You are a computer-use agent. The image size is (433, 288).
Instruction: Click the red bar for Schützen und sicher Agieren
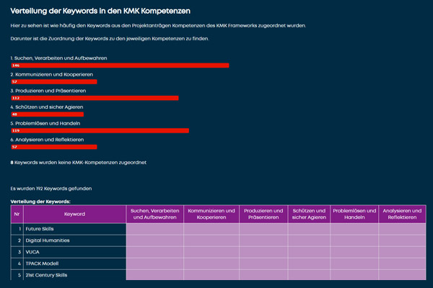pos(47,114)
